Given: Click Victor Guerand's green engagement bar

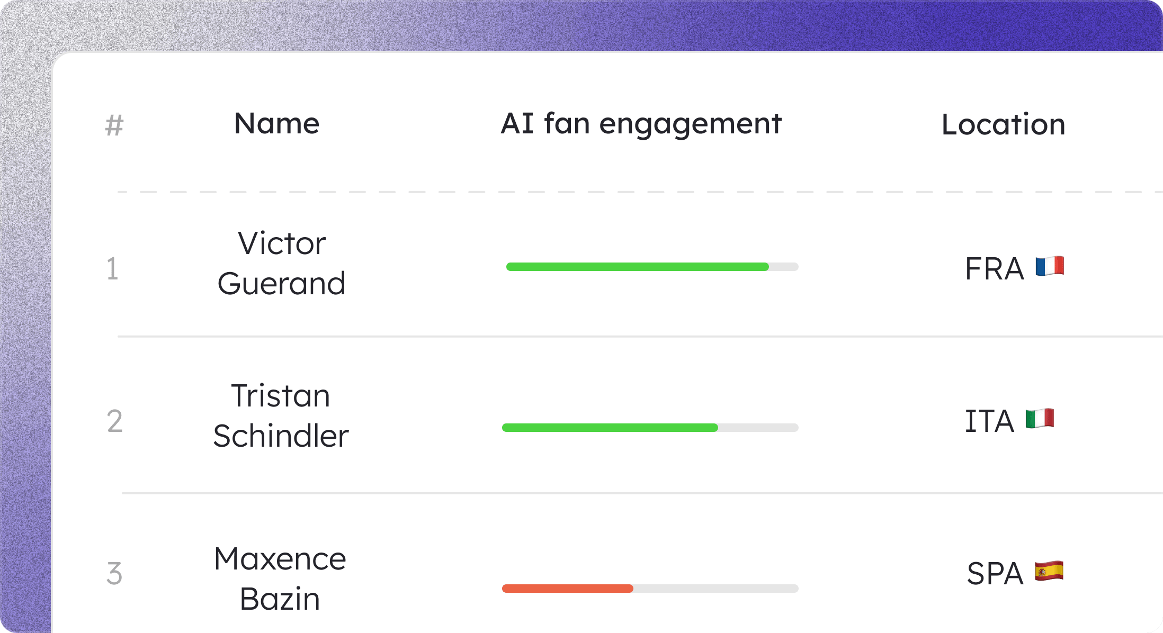Looking at the screenshot, I should coord(638,267).
